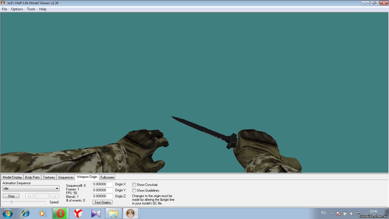Open Windows Media Player from taskbar
The width and height of the screenshot is (389, 219).
(x=42, y=213)
